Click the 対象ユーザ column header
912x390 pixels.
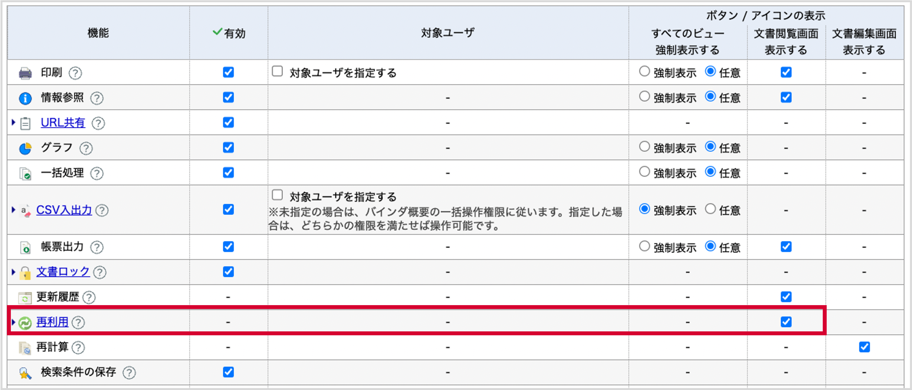(x=448, y=33)
